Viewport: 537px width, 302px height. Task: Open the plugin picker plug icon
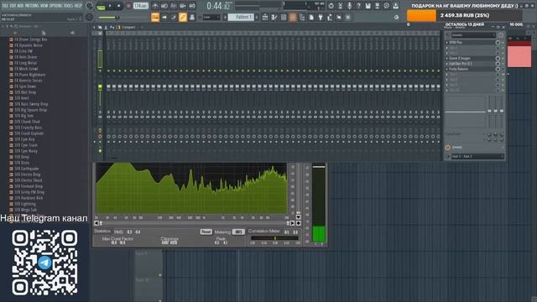click(321, 17)
